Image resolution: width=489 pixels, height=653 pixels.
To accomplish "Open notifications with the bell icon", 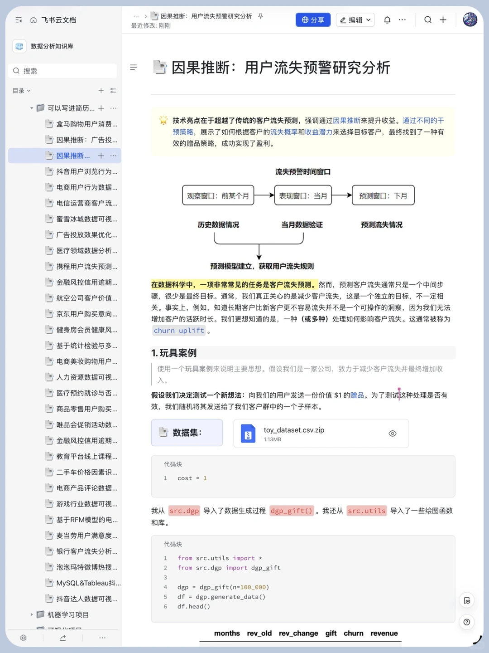I will (x=387, y=20).
